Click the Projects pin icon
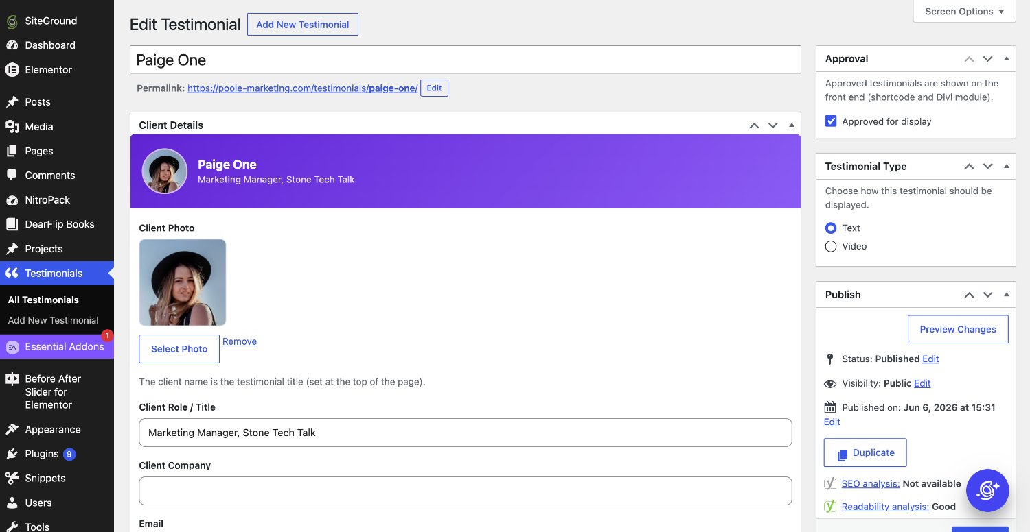Screen dimensions: 1030x532 (12, 249)
